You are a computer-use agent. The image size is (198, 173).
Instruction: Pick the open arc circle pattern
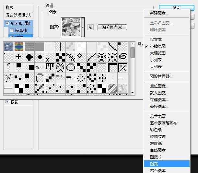coord(40,78)
